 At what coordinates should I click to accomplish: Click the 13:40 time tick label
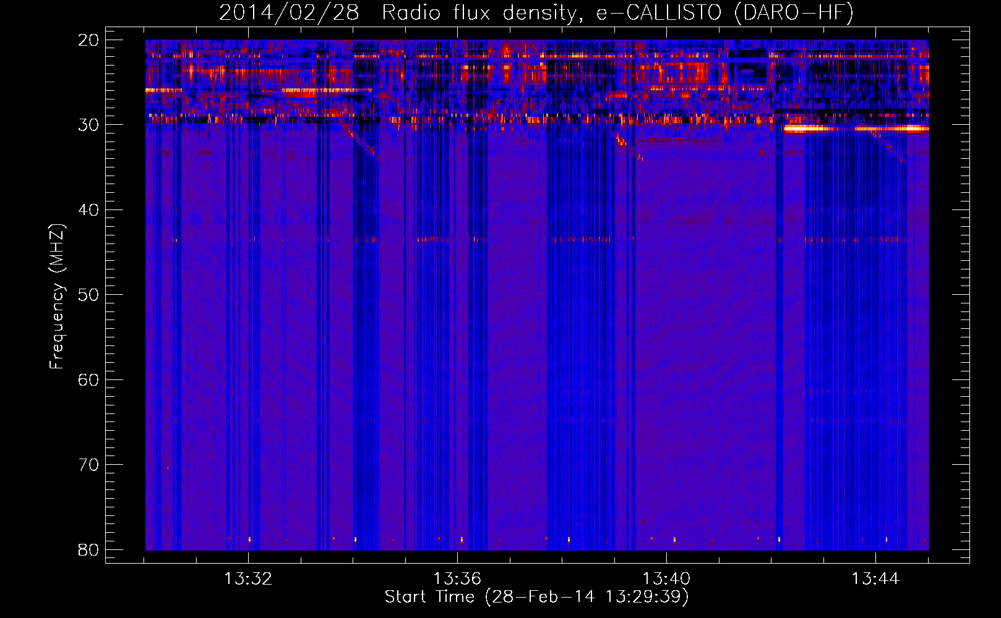[x=666, y=579]
